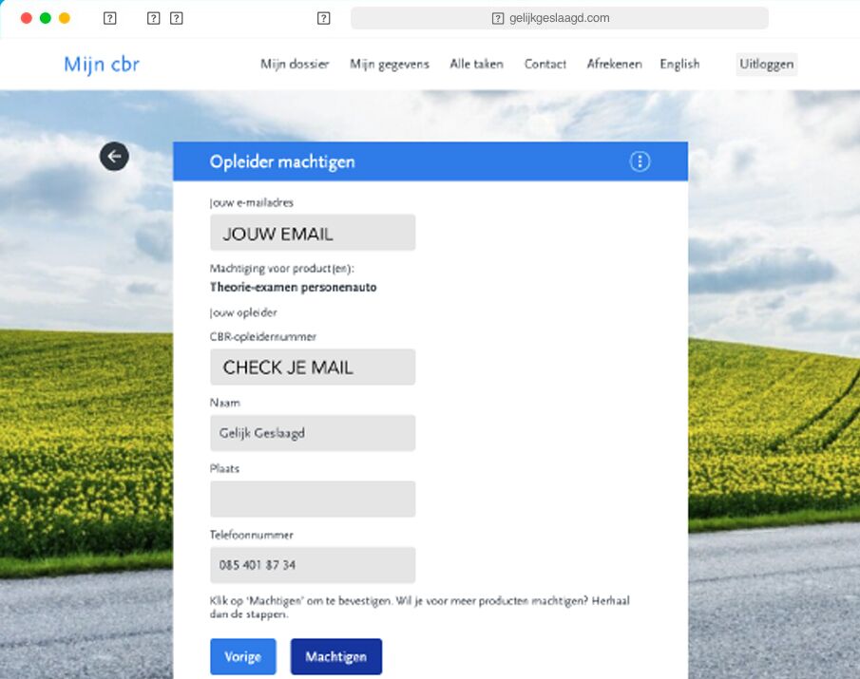860x679 pixels.
Task: Switch language to English
Action: click(x=679, y=65)
